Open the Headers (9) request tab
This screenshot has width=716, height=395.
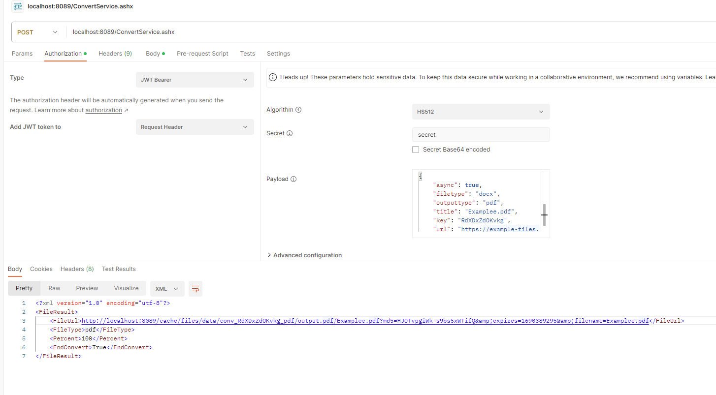click(x=115, y=54)
